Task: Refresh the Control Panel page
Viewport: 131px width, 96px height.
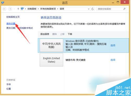Action: click(x=93, y=9)
